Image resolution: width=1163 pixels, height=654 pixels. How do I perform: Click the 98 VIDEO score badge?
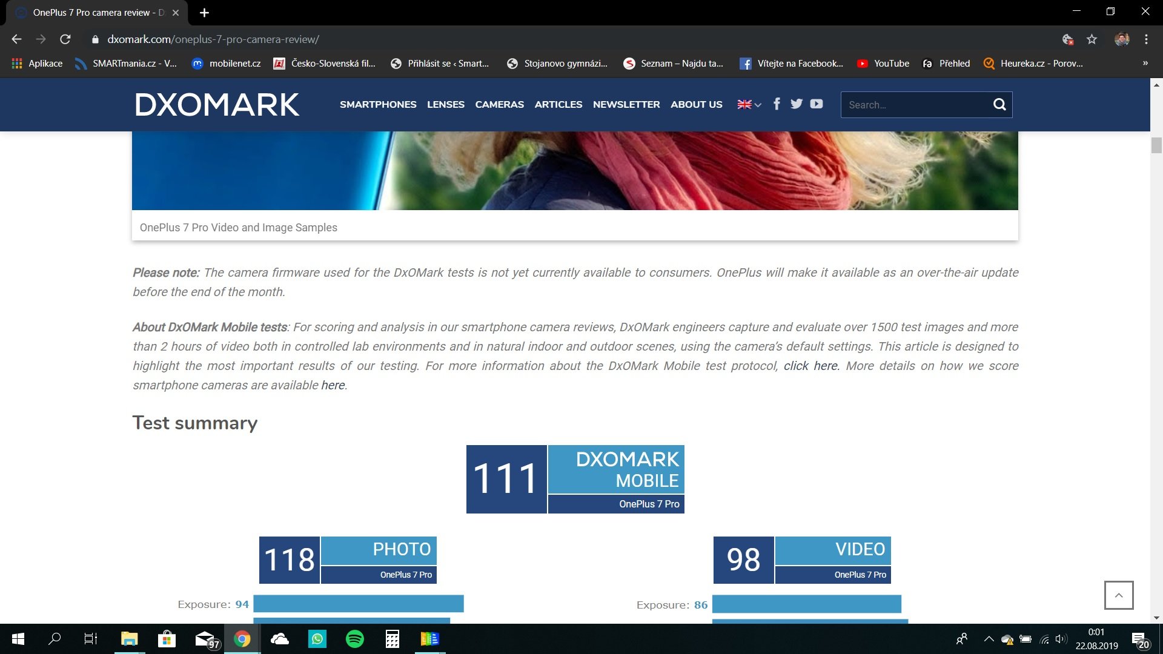(x=802, y=560)
